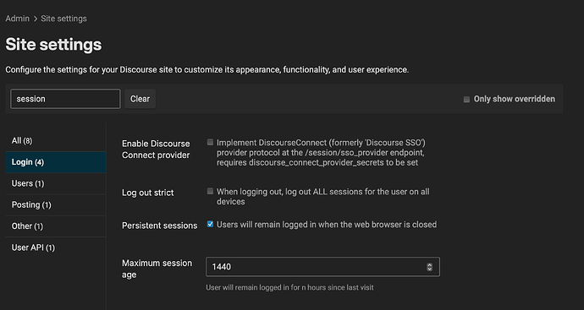This screenshot has width=584, height=310.
Task: Click the 'Log out strict' setting label
Action: (x=148, y=193)
